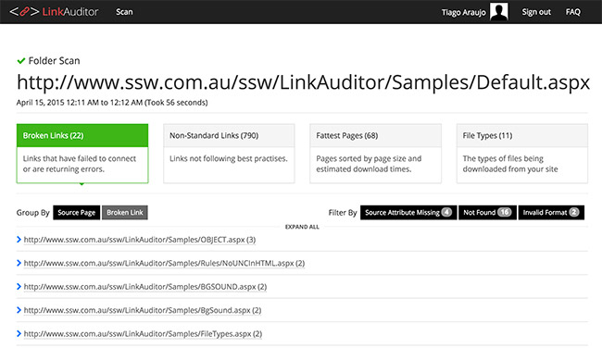The height and width of the screenshot is (348, 602).
Task: Open Tiago Araujo's profile avatar
Action: coord(498,11)
